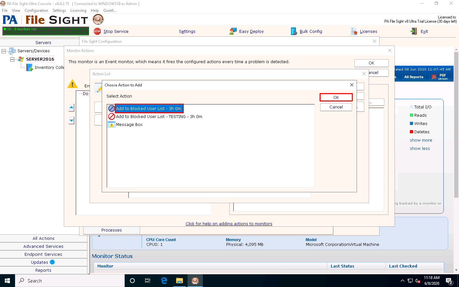Open the File menu
The image size is (459, 287).
5,11
